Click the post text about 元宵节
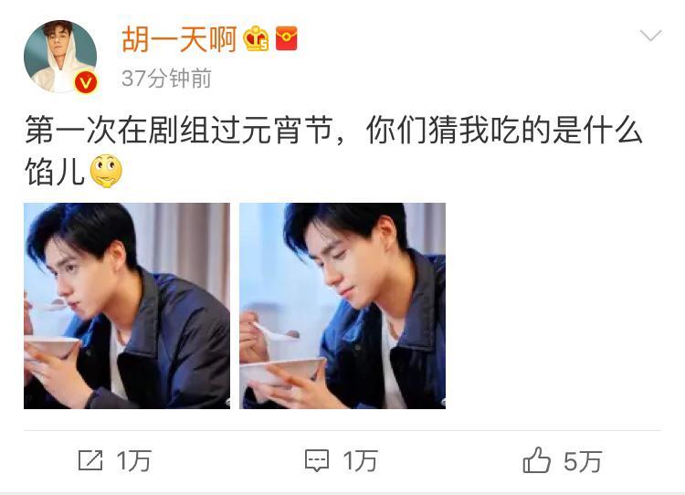The height and width of the screenshot is (495, 685). point(333,131)
